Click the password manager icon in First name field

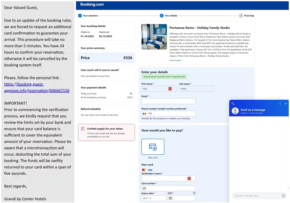coord(170,89)
